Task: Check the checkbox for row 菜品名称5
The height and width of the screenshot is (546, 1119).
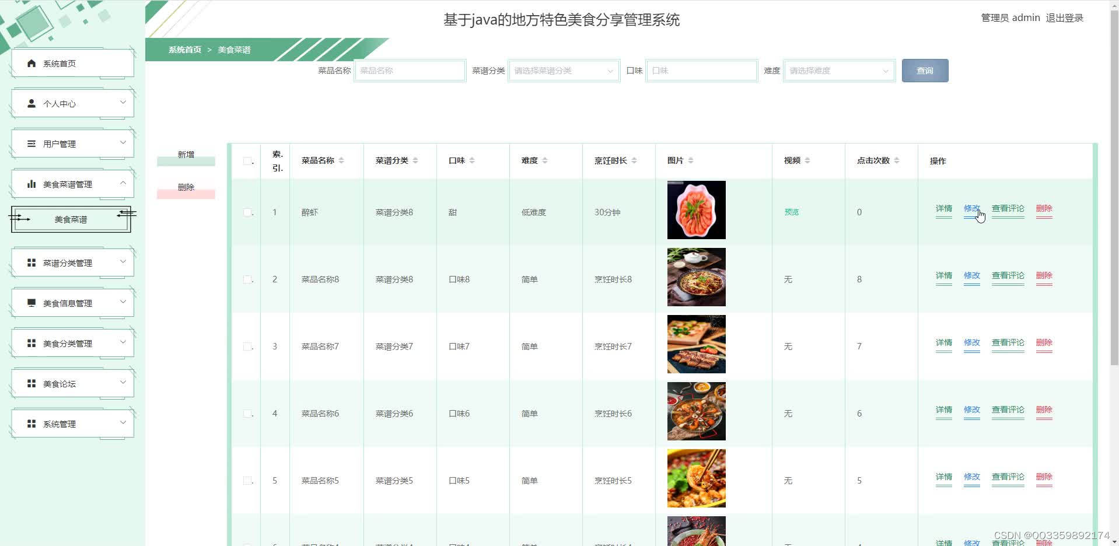Action: [x=247, y=481]
